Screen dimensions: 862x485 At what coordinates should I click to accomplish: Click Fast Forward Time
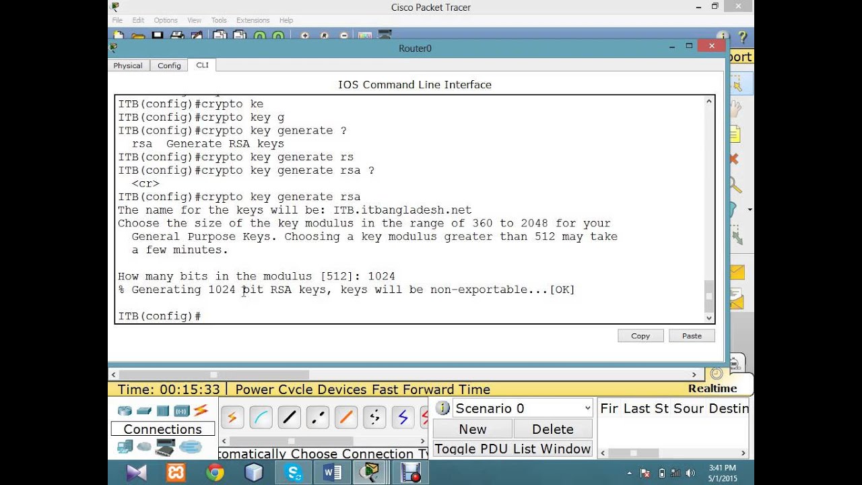431,389
